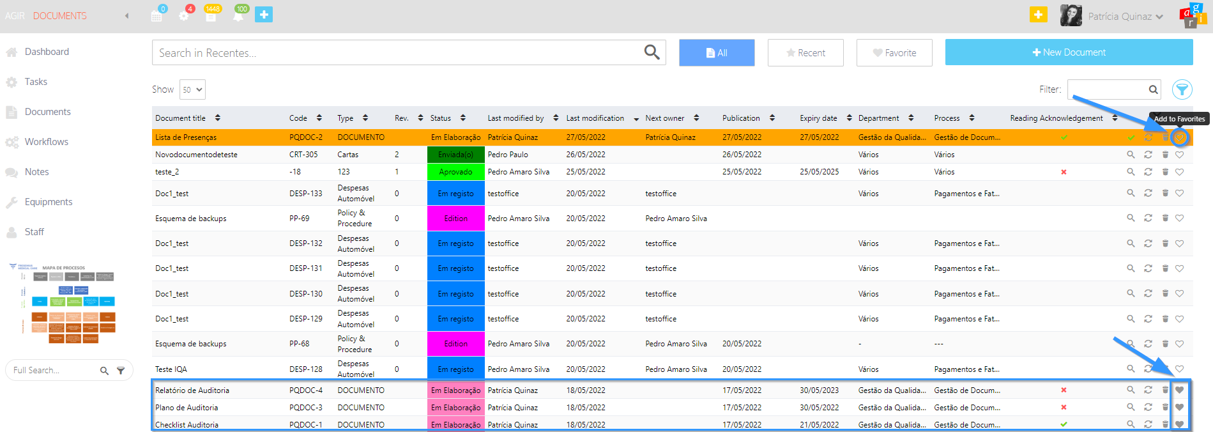Go to Dashboard in sidebar
The image size is (1213, 432).
[47, 52]
